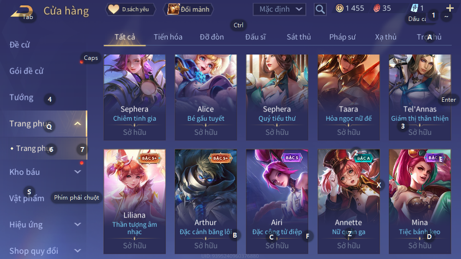Switch to the Pháp sư tab
This screenshot has height=259, width=461.
click(x=342, y=37)
